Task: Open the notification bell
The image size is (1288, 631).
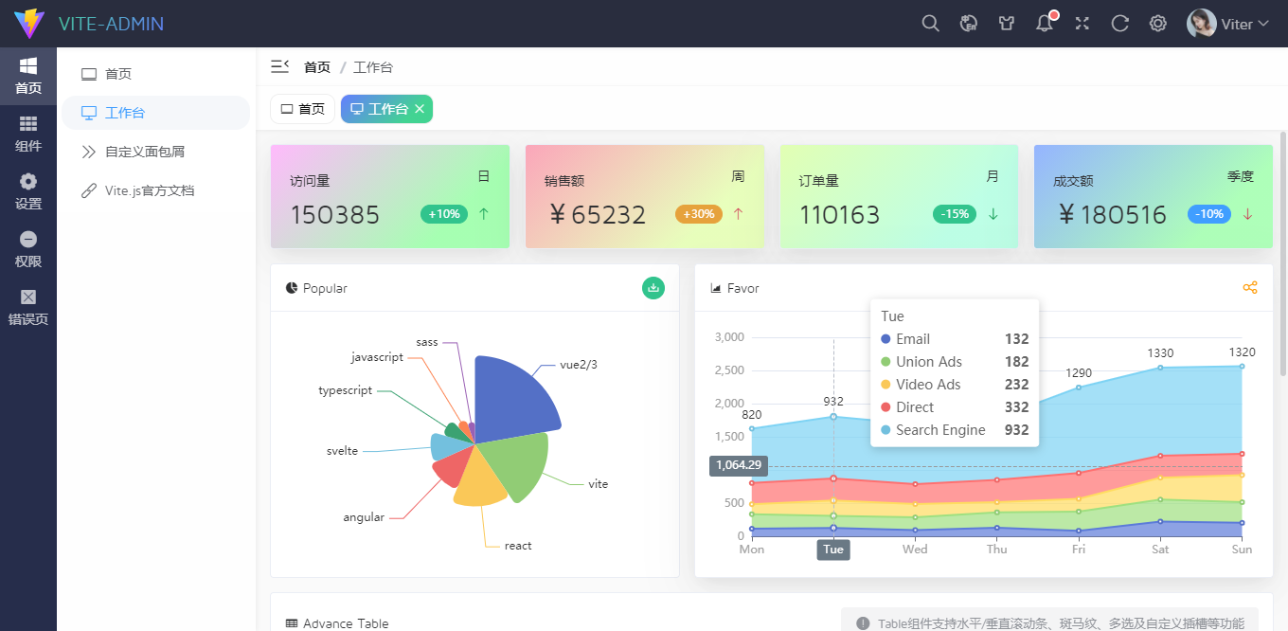Action: point(1046,23)
